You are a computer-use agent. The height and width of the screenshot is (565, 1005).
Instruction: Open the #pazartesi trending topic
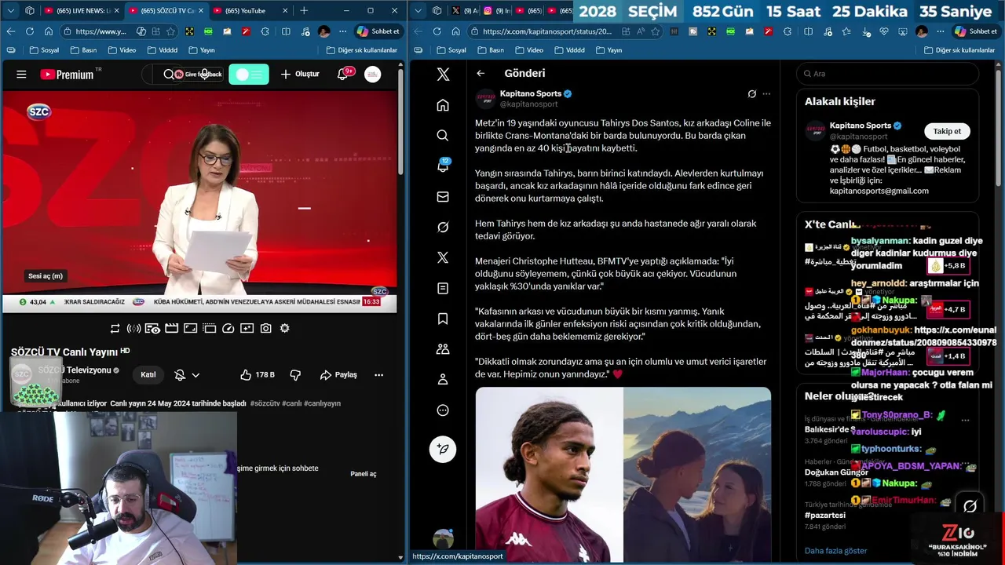click(x=824, y=516)
